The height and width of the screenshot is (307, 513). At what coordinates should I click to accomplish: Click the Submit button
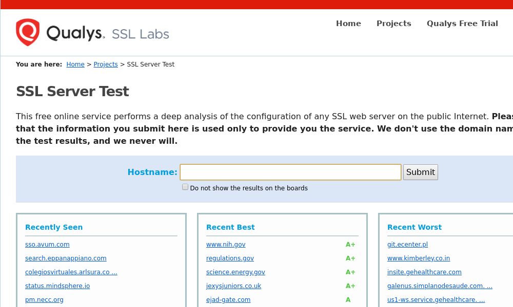tap(421, 172)
